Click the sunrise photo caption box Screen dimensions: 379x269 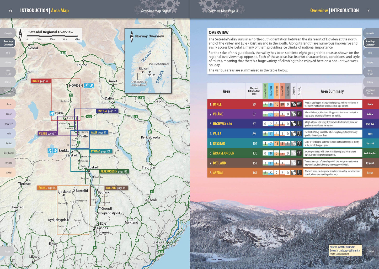[345, 250]
